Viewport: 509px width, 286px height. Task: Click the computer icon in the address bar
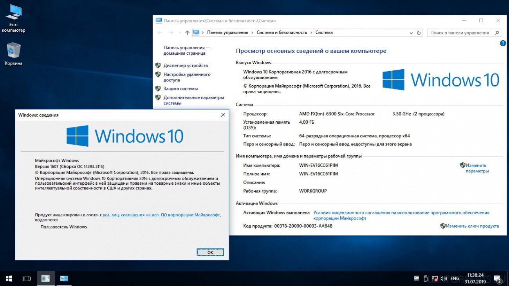click(197, 33)
